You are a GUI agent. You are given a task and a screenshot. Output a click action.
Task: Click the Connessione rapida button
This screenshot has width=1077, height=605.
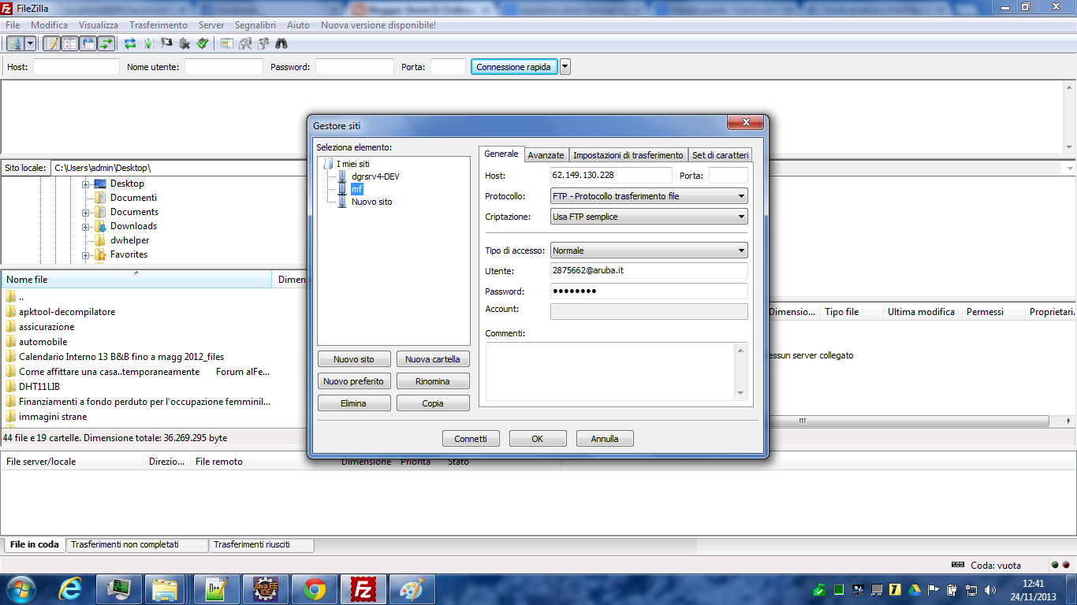coord(514,67)
